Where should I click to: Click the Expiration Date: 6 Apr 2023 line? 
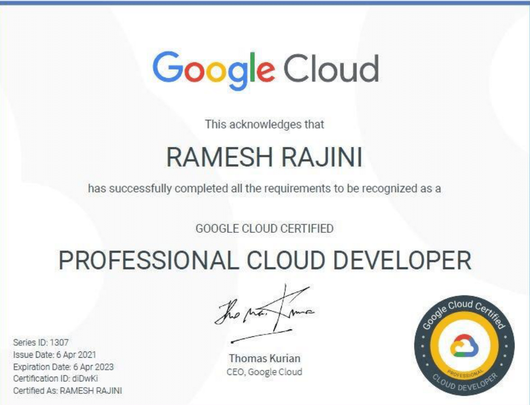63,366
